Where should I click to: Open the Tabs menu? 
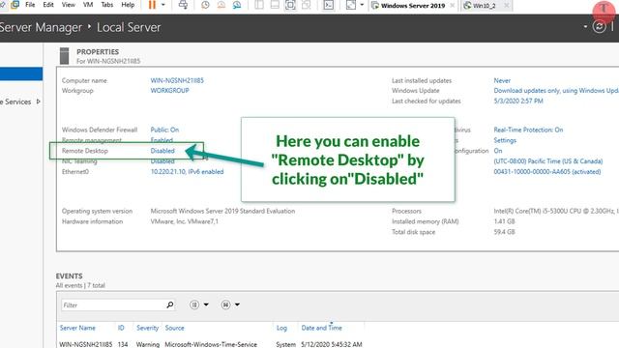(x=107, y=5)
